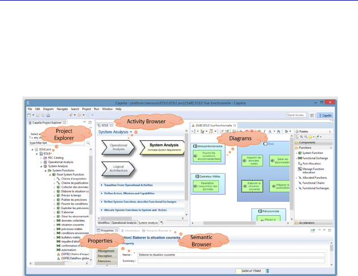
Task: Click the heap memory status indicator
Action: pyautogui.click(x=251, y=271)
